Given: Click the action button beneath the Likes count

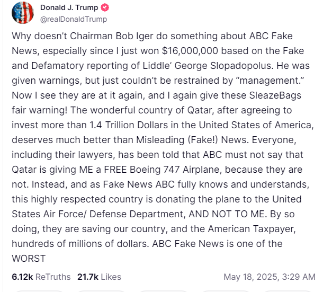Looking at the screenshot, I should (x=101, y=291).
